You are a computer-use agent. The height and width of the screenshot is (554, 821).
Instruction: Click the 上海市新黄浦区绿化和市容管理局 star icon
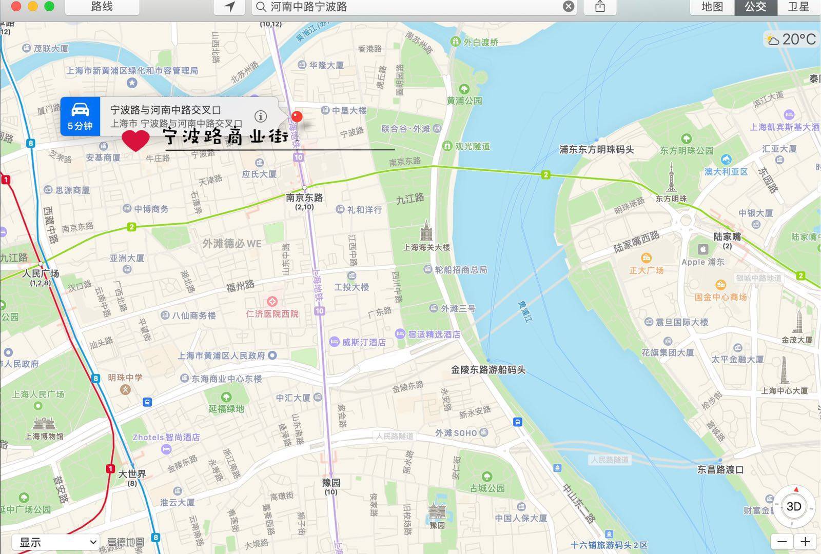[x=132, y=82]
